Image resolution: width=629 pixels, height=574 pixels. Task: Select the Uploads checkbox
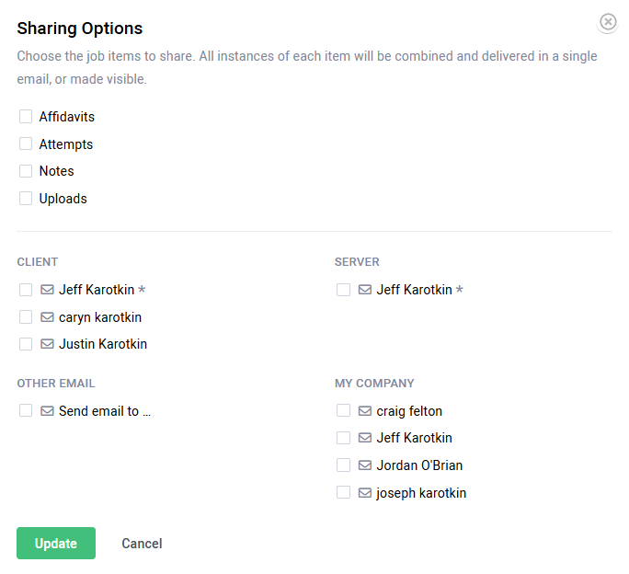(x=26, y=199)
